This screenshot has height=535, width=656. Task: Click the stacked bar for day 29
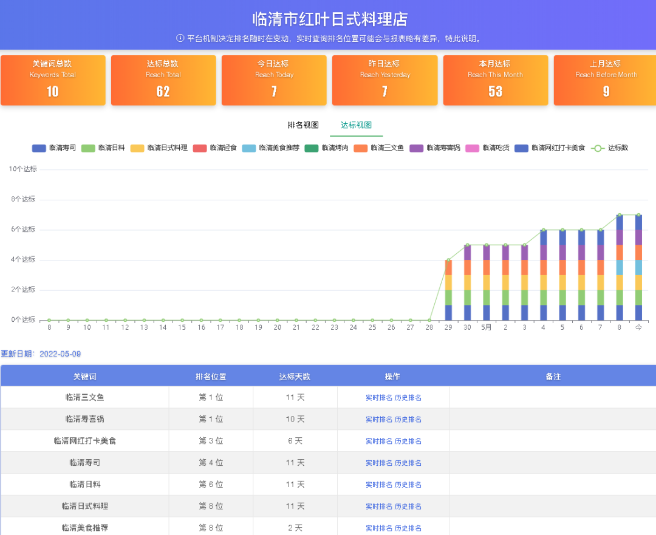448,290
